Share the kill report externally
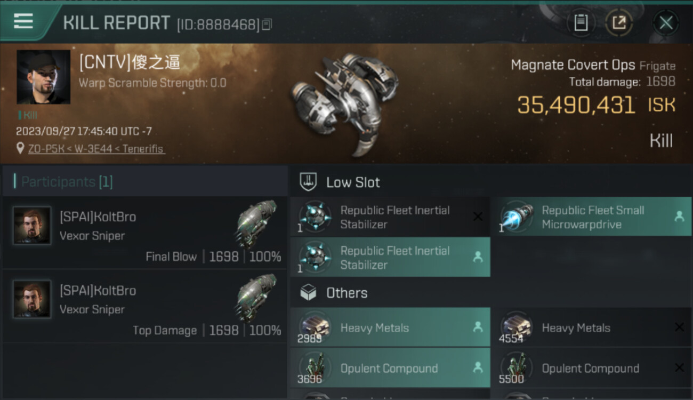Image resolution: width=693 pixels, height=400 pixels. 619,23
